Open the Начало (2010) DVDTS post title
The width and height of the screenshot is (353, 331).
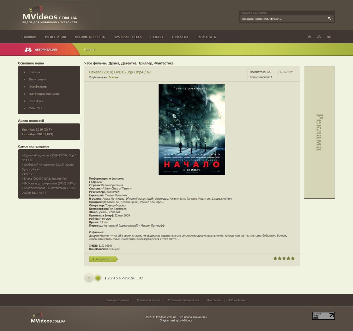(x=120, y=72)
